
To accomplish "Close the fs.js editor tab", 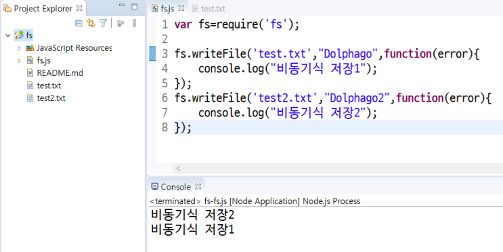I will coord(181,8).
